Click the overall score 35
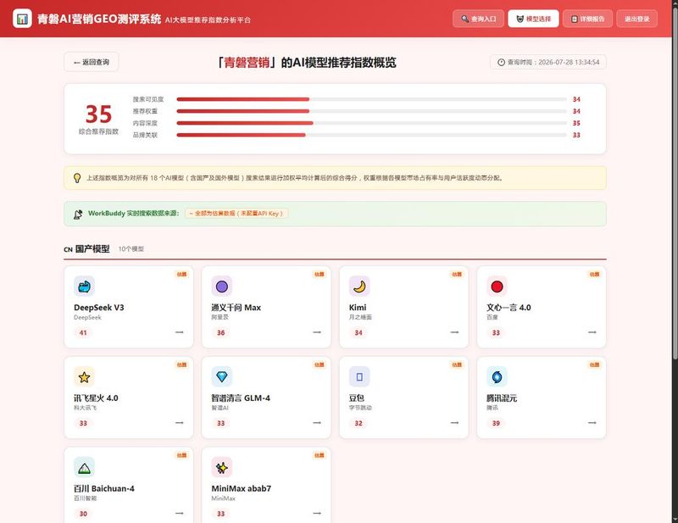This screenshot has height=523, width=678. point(98,114)
